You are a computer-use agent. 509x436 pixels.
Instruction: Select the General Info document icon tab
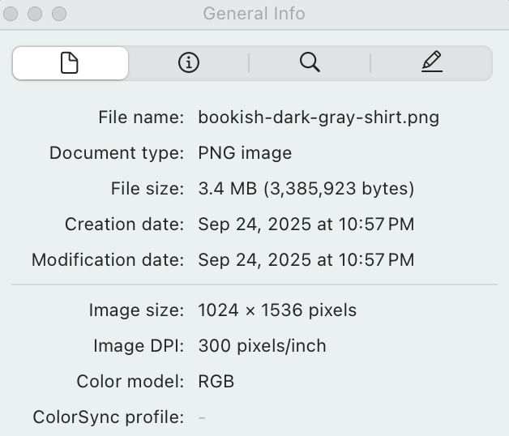[x=70, y=63]
